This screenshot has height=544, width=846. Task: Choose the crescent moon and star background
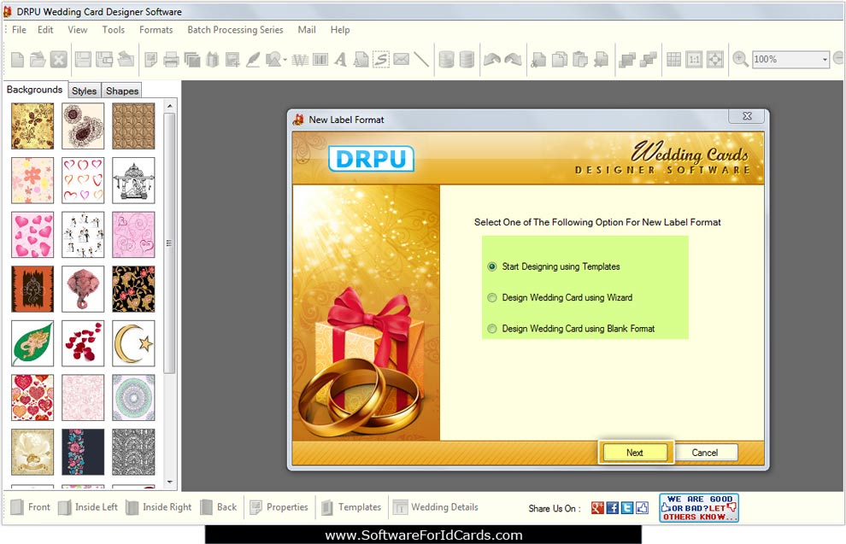click(x=133, y=343)
